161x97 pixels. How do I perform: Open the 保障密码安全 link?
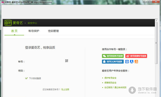(x=110, y=83)
